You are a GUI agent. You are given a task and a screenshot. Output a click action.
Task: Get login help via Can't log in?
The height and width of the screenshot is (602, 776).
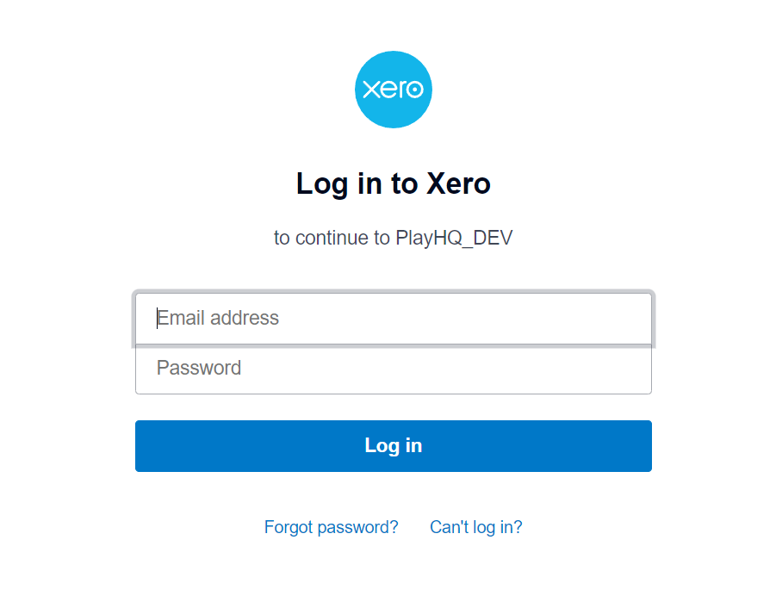click(475, 527)
